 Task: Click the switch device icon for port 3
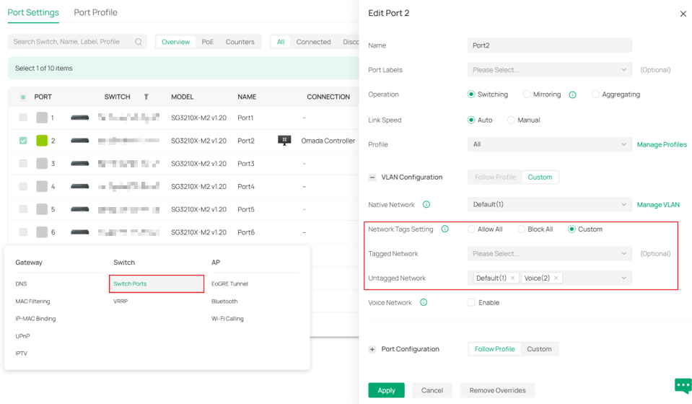coord(80,164)
